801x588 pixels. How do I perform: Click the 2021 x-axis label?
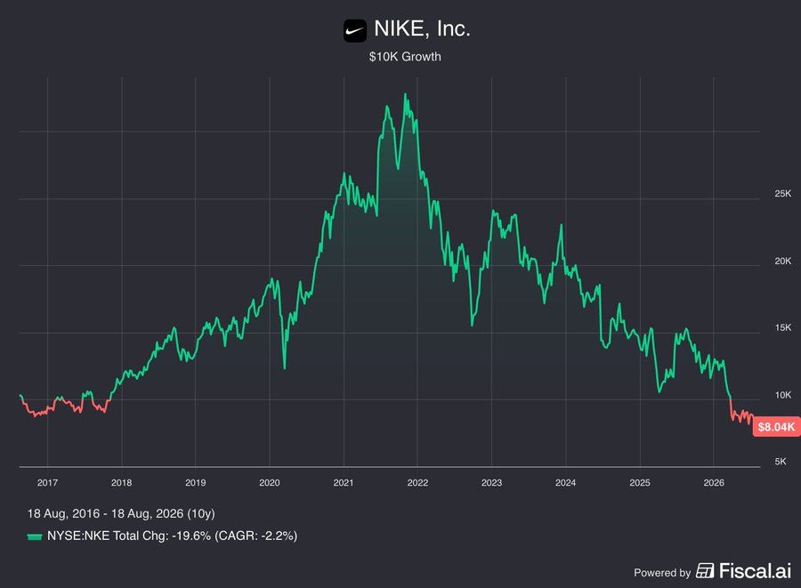[x=344, y=483]
